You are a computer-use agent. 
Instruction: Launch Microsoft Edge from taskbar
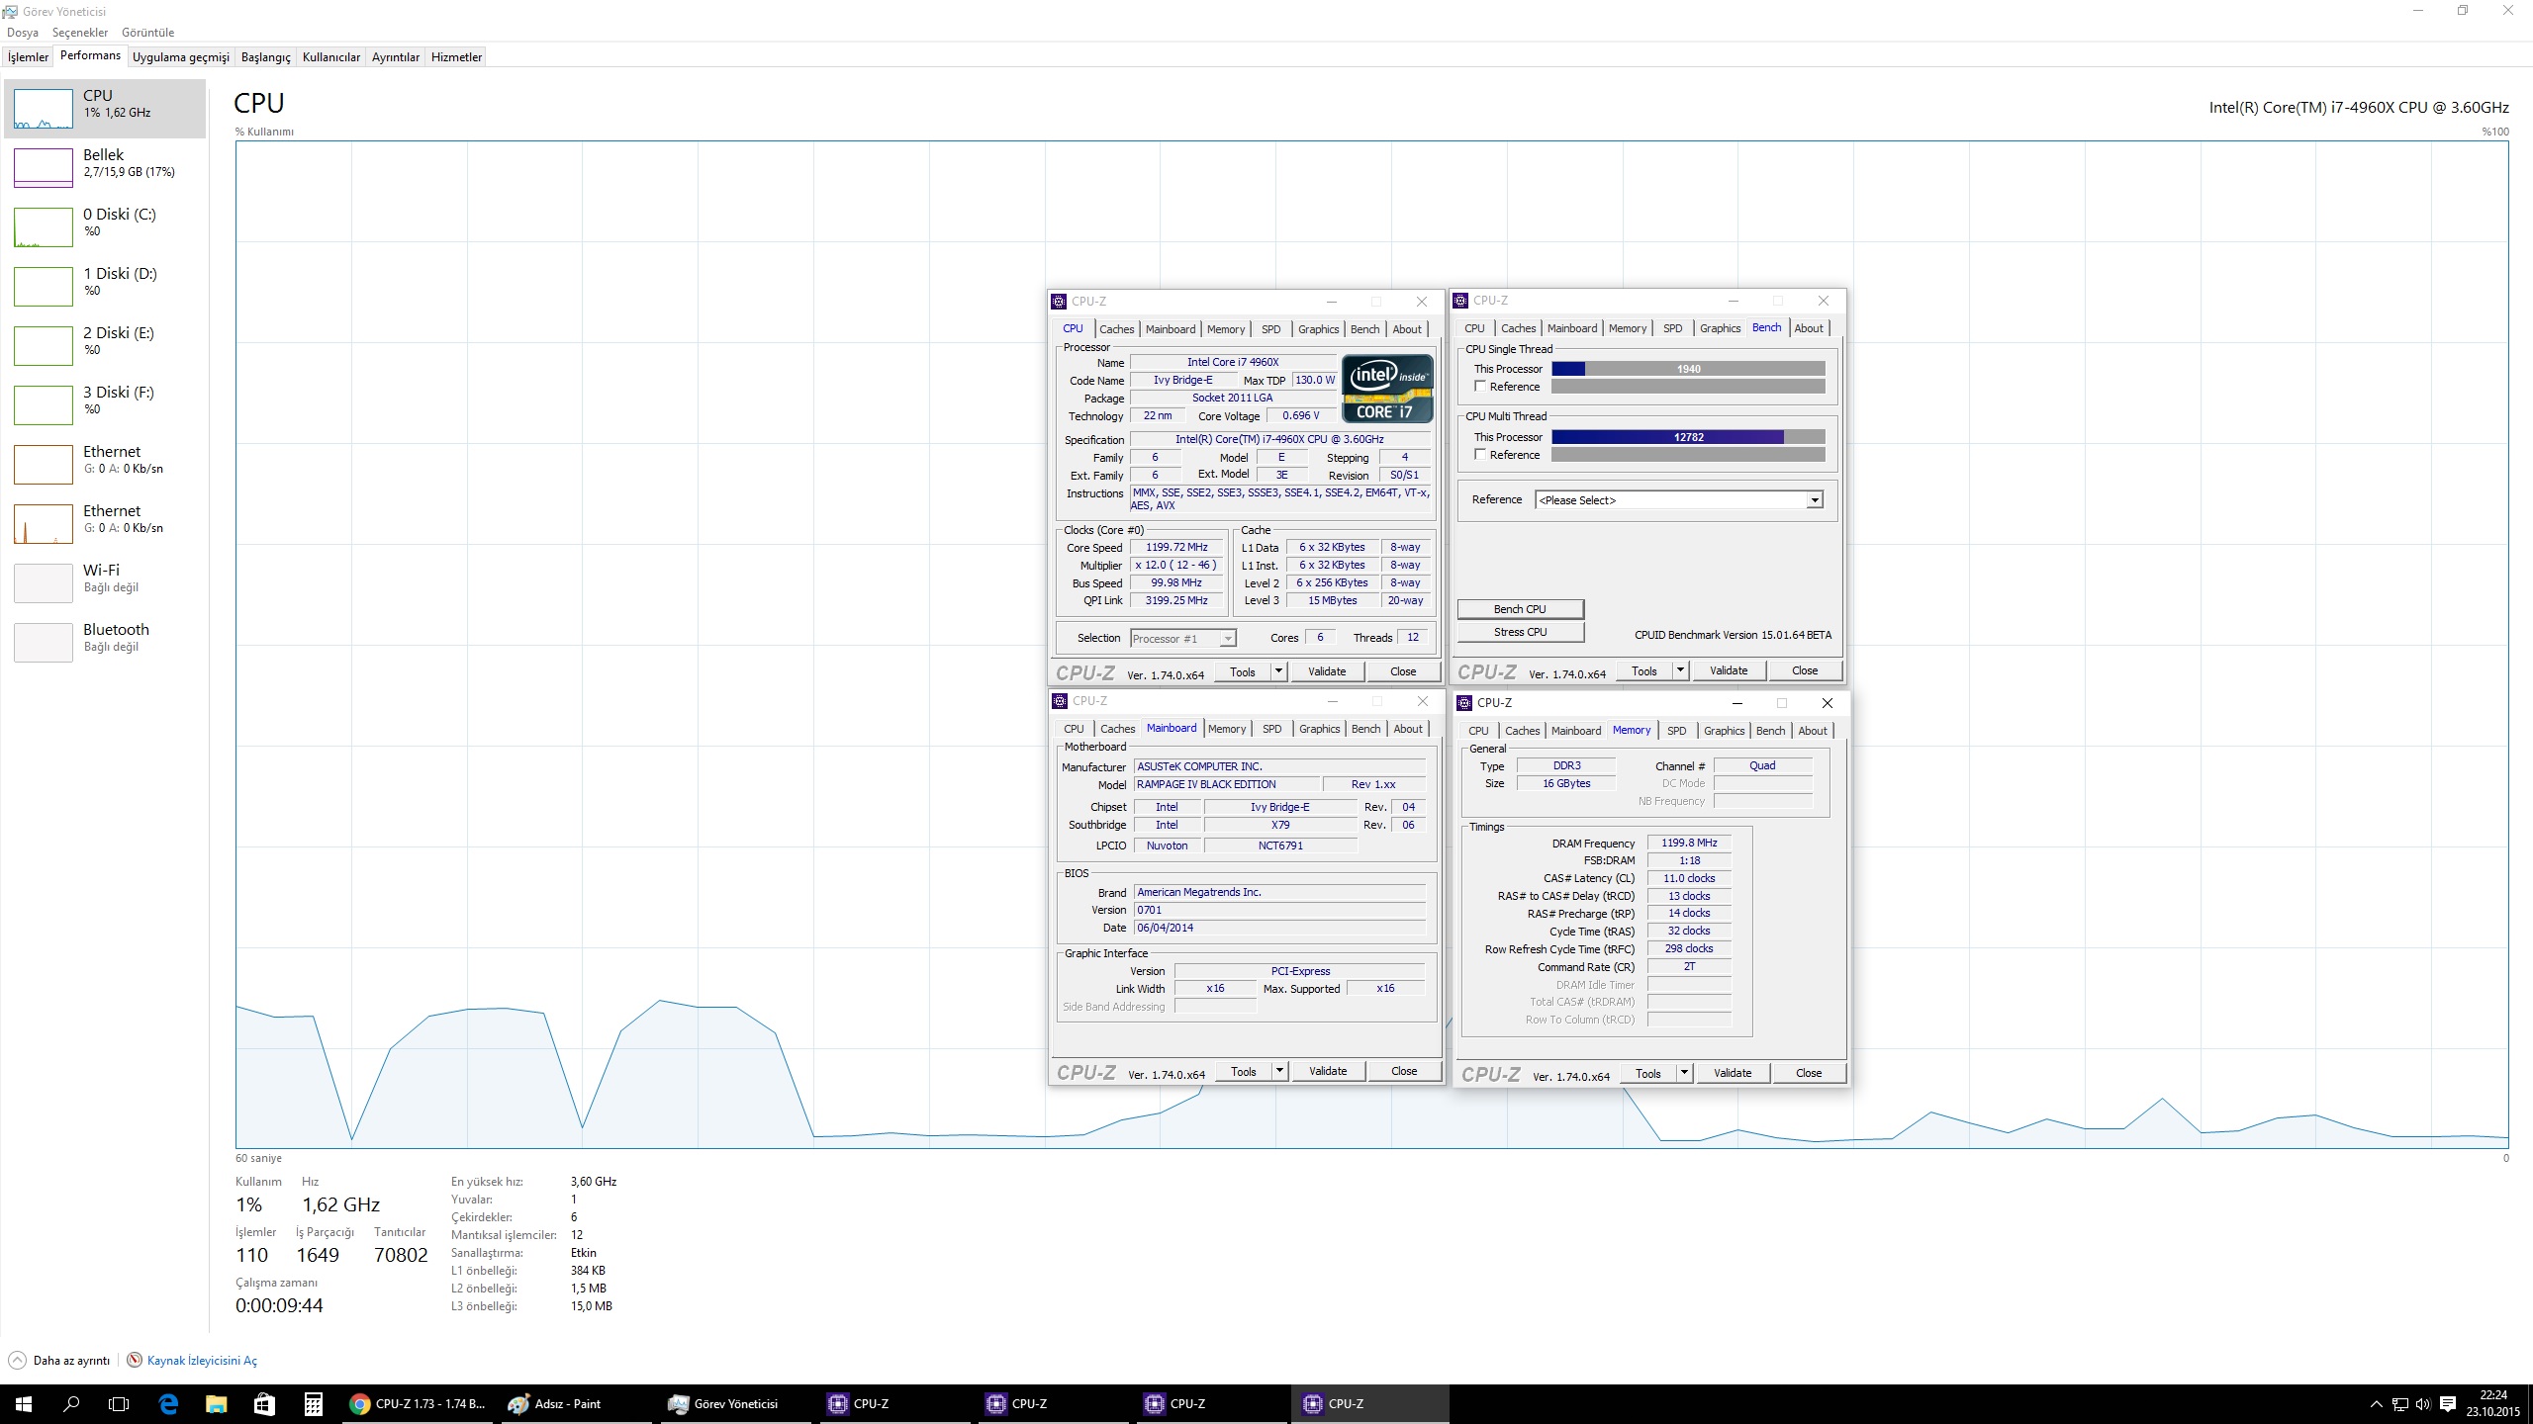[168, 1403]
